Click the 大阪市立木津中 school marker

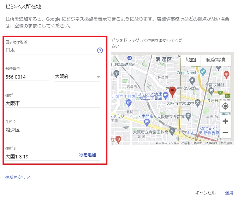click(x=198, y=103)
